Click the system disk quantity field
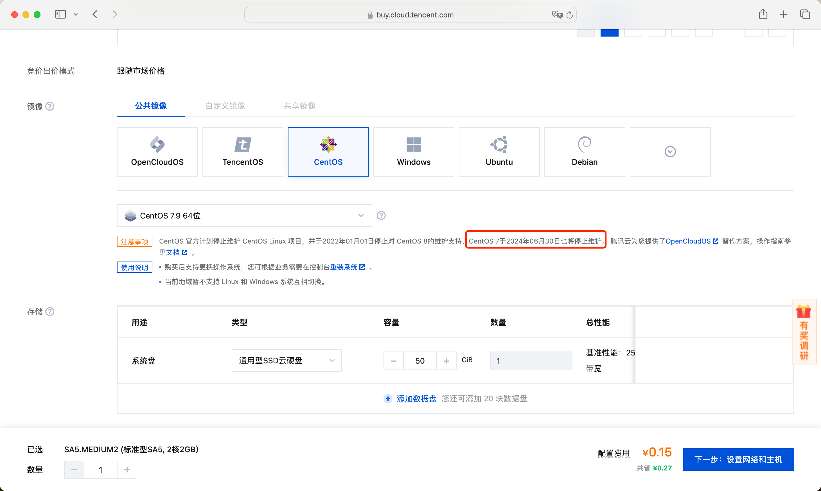The image size is (821, 491). 531,361
